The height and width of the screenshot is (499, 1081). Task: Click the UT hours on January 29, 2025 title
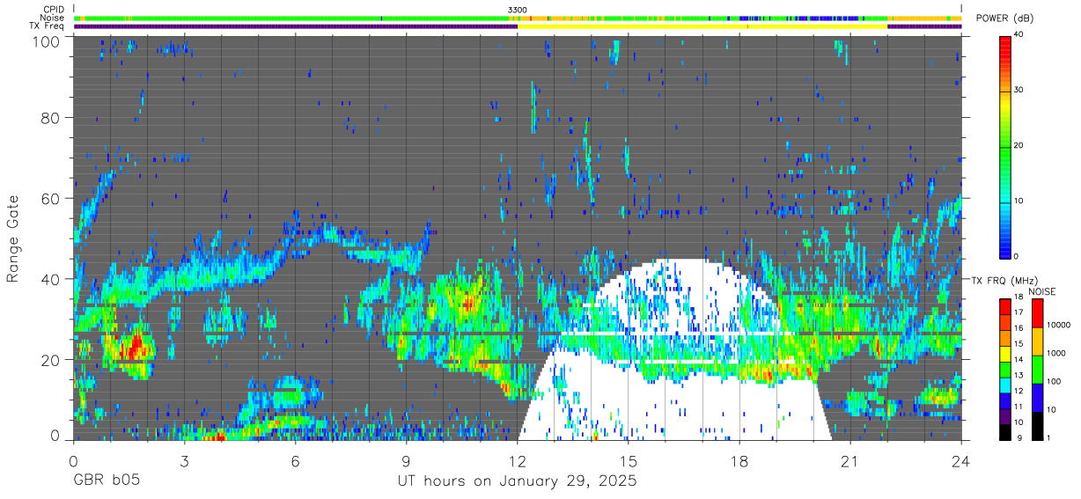coord(517,481)
